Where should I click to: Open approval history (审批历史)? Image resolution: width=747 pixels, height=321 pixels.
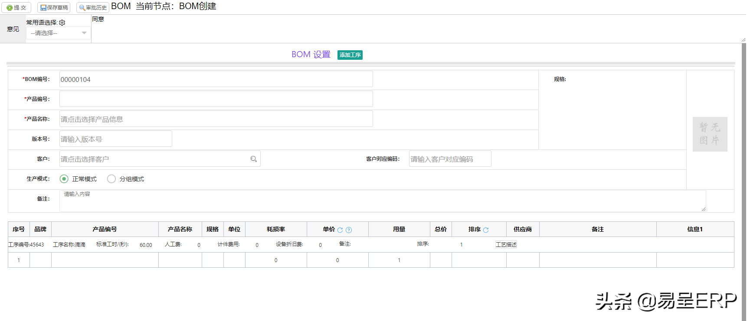tap(93, 8)
